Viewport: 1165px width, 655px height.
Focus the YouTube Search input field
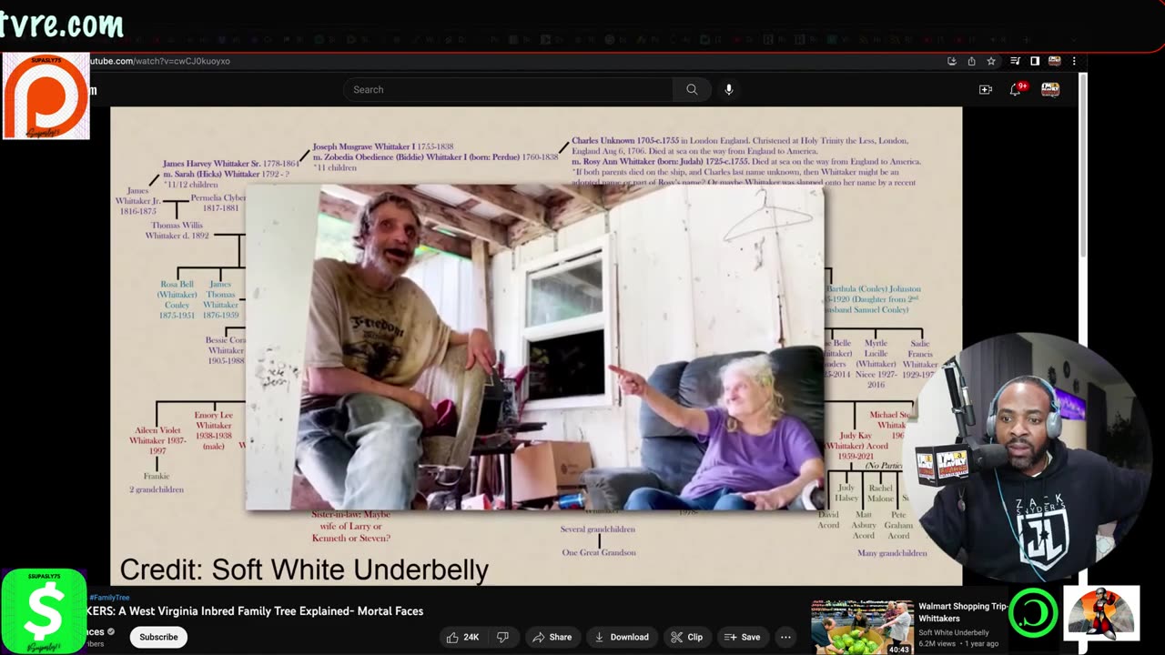coord(508,89)
